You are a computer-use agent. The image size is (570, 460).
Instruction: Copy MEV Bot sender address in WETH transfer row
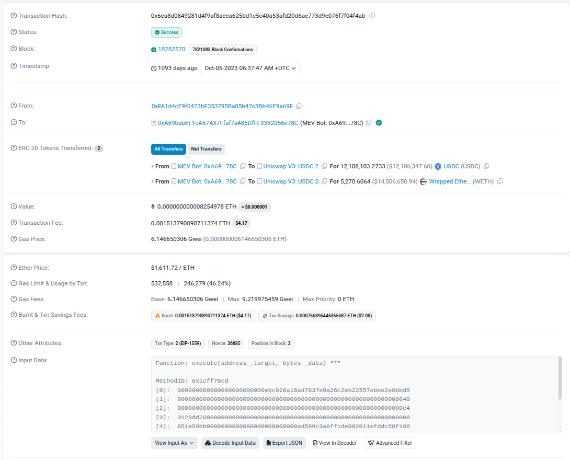[x=243, y=181]
